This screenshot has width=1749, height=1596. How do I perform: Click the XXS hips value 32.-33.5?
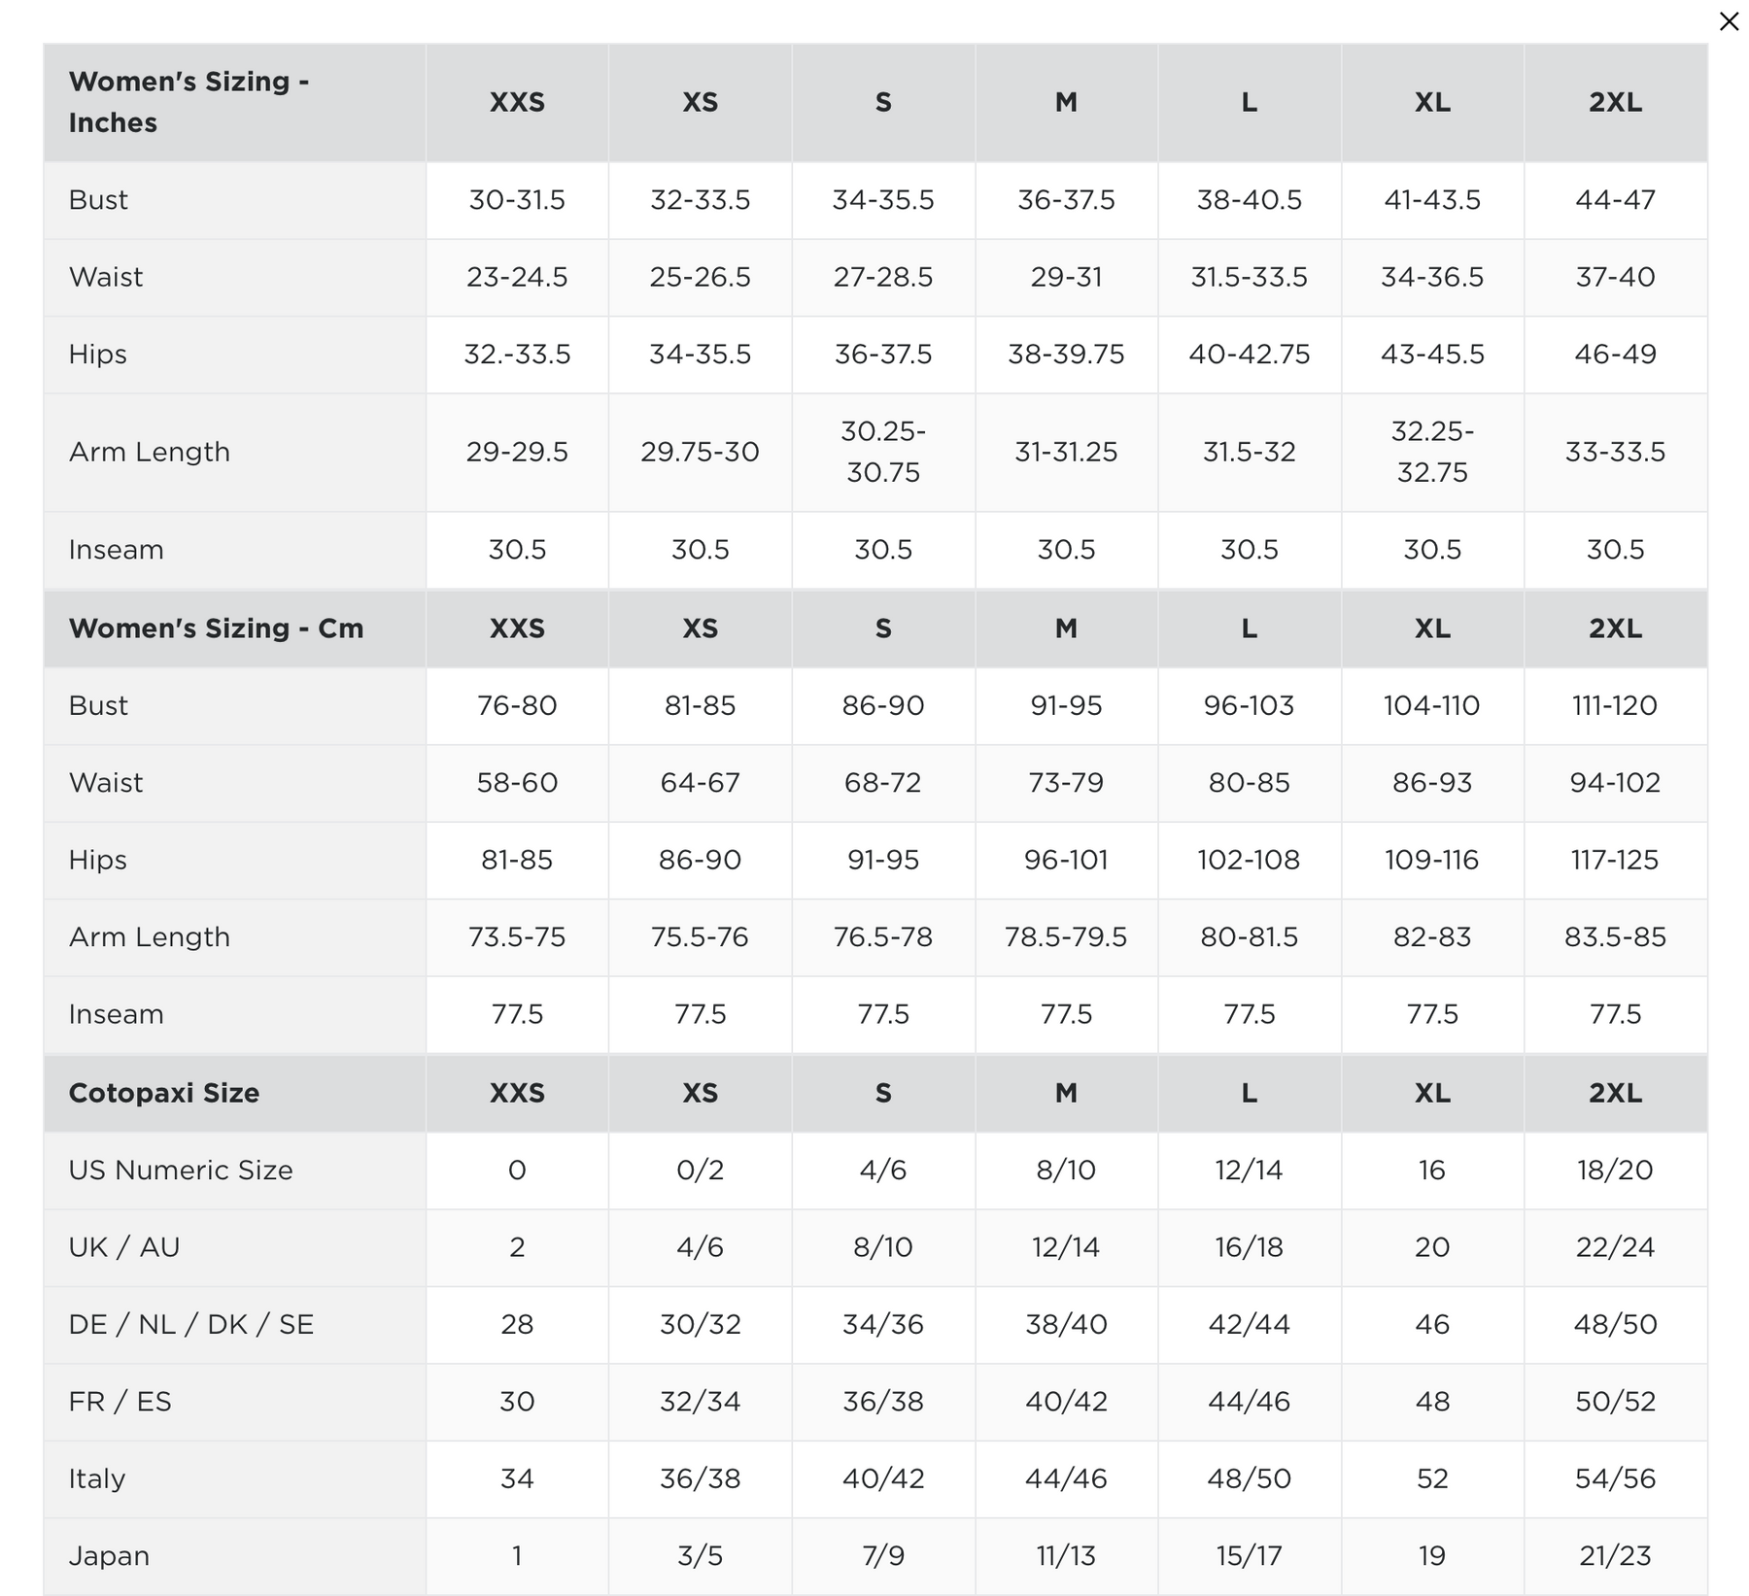tap(517, 355)
